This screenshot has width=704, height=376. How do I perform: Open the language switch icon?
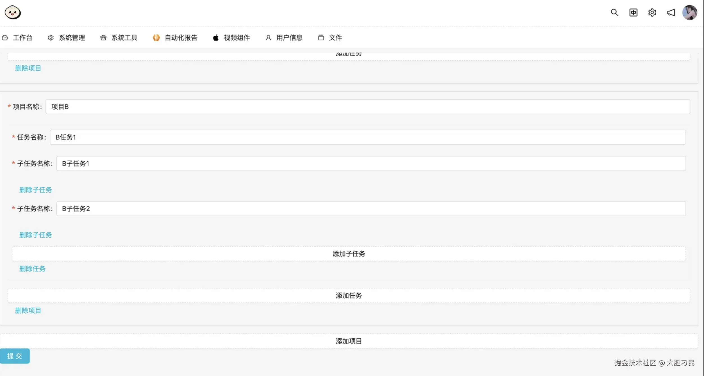pos(633,13)
